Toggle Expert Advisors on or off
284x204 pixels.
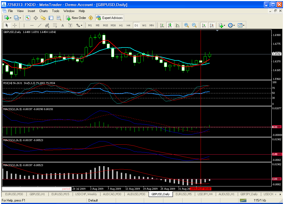[110, 18]
